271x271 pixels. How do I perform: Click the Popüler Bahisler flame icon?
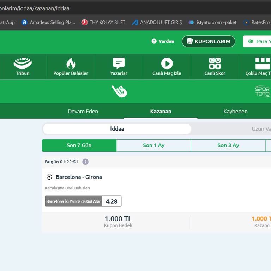[71, 64]
